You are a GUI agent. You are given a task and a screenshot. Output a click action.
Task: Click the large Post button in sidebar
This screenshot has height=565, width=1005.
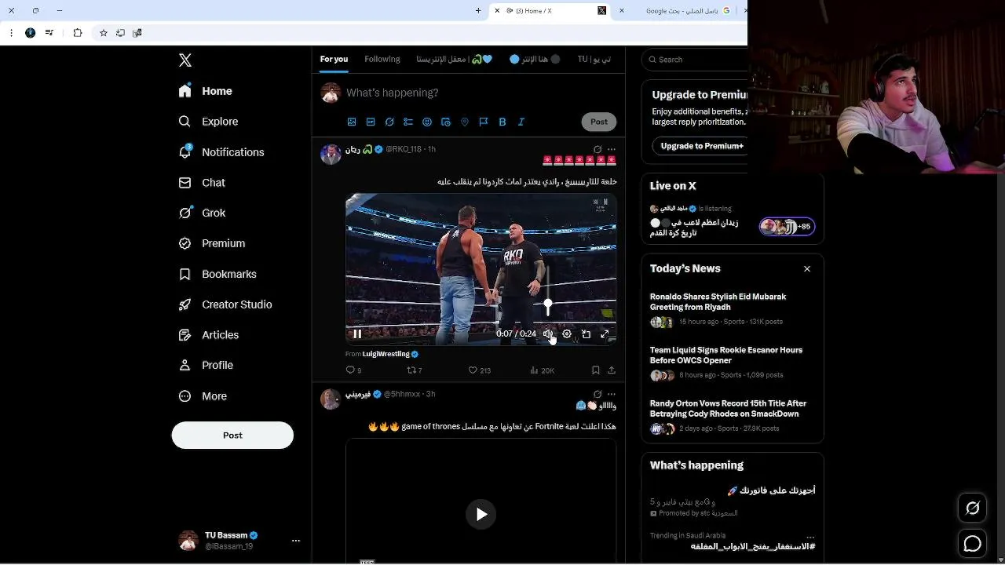click(x=232, y=436)
